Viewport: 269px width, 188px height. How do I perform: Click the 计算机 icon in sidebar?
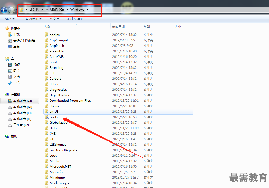[7, 95]
